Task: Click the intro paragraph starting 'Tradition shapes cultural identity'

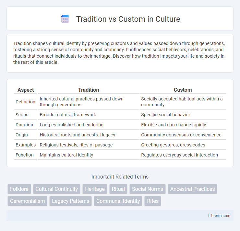Action: click(x=119, y=53)
